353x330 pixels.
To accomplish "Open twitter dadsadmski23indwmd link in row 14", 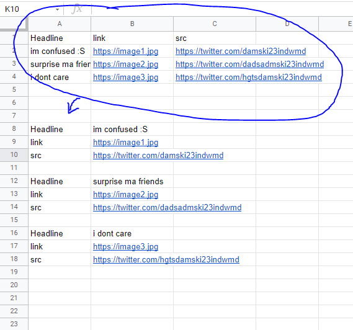I will click(168, 208).
